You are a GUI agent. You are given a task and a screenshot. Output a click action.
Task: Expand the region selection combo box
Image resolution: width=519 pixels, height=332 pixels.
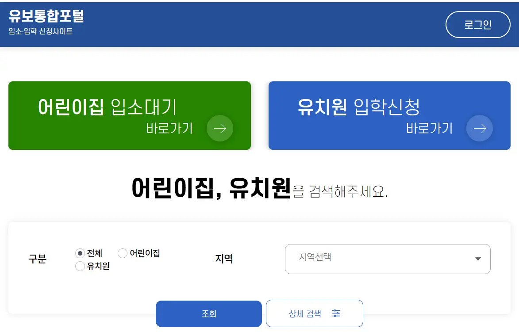[x=388, y=259]
